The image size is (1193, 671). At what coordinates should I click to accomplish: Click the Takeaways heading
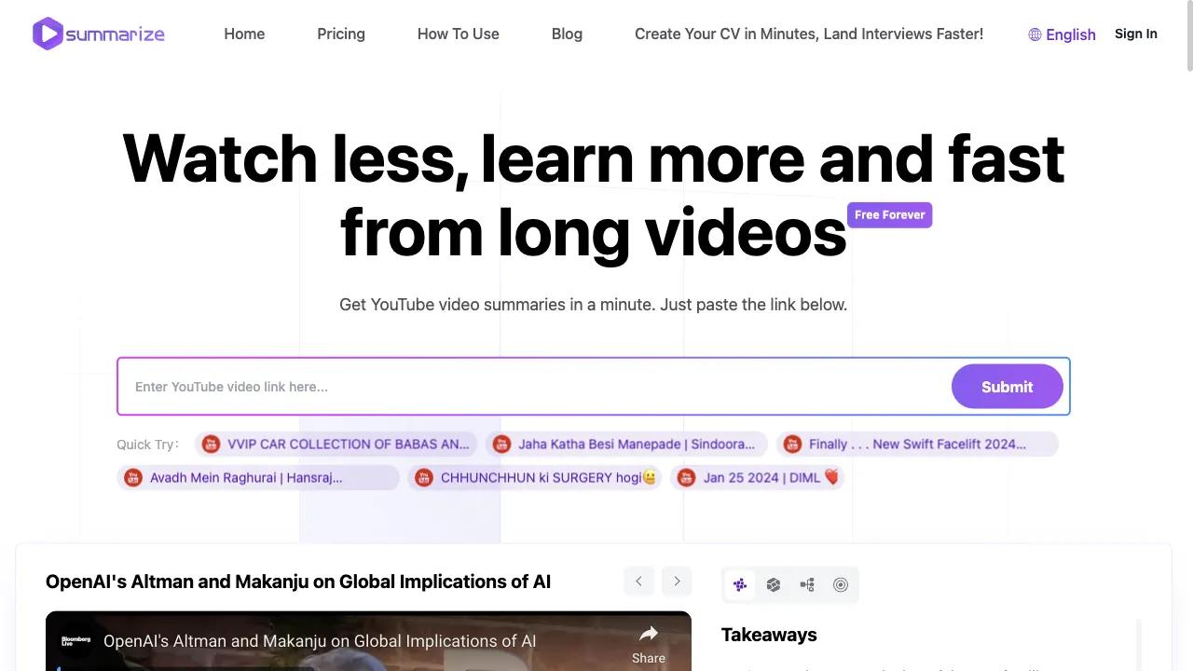(x=769, y=635)
